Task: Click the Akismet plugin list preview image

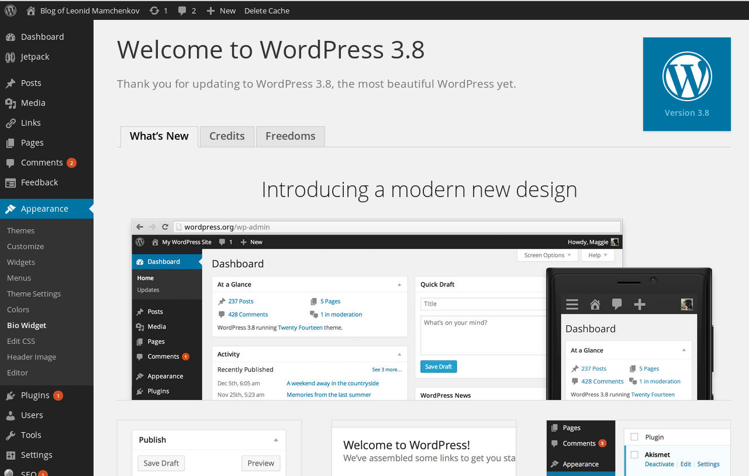Action: (638, 448)
